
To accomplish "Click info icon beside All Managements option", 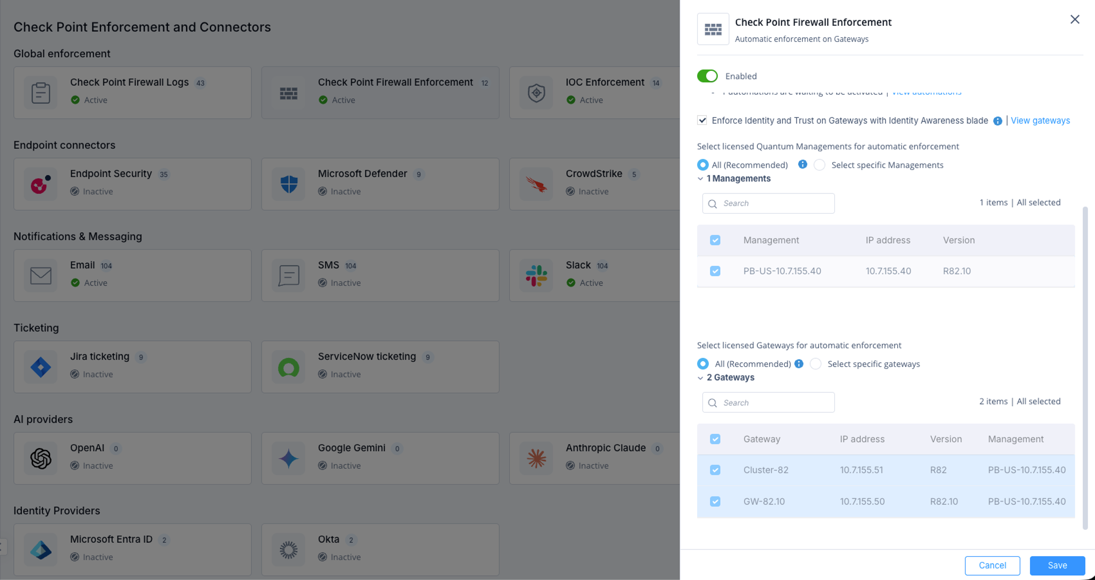I will click(x=802, y=164).
